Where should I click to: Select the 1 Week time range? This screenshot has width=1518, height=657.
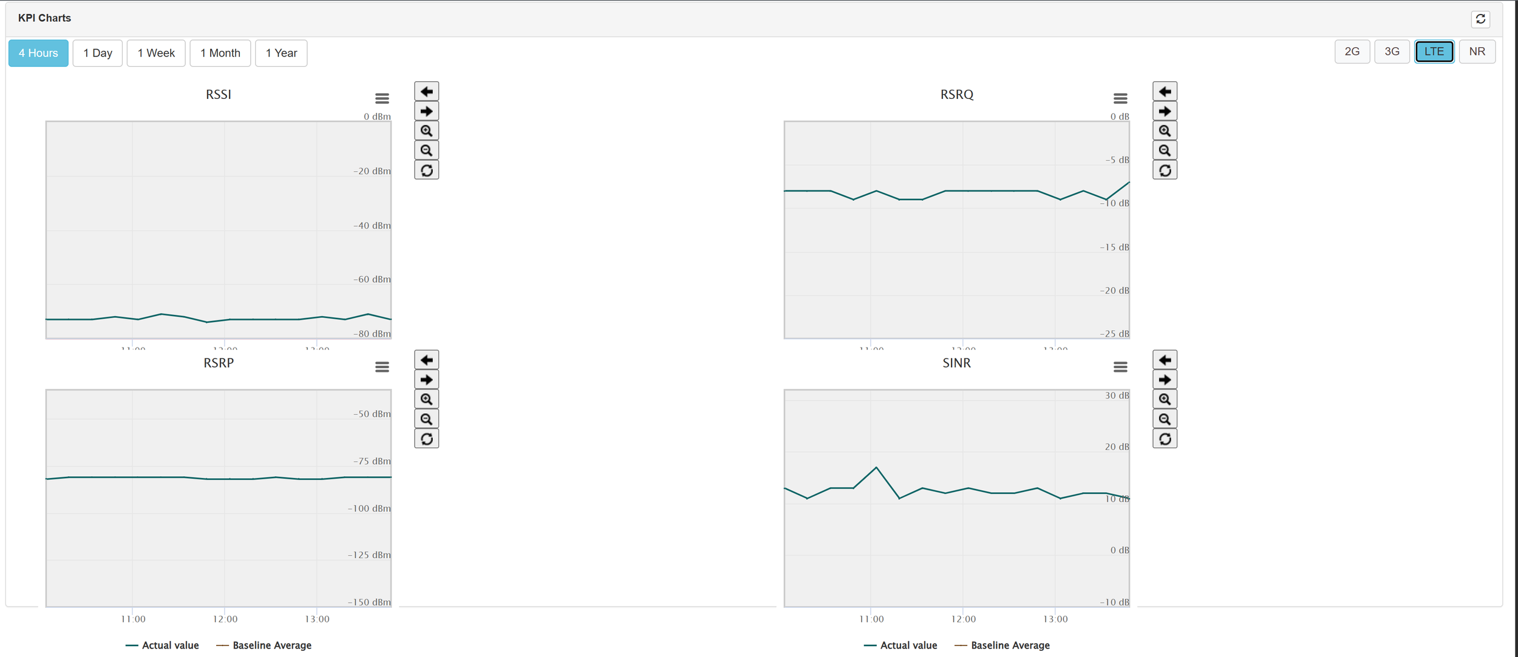click(x=156, y=53)
